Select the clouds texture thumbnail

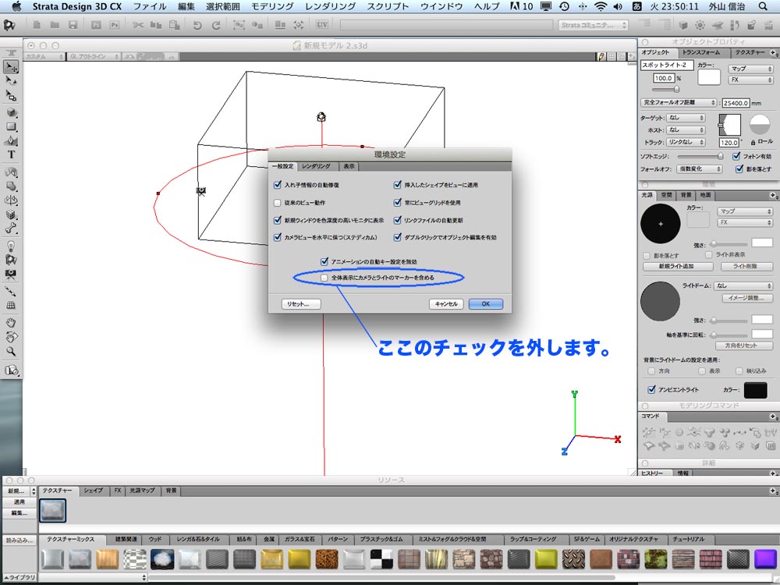[x=162, y=559]
